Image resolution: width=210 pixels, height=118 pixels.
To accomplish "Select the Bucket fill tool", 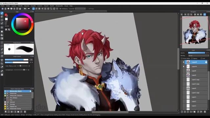I will tap(2, 35).
